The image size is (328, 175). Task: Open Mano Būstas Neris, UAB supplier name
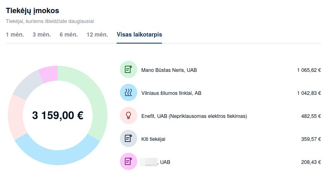click(169, 70)
